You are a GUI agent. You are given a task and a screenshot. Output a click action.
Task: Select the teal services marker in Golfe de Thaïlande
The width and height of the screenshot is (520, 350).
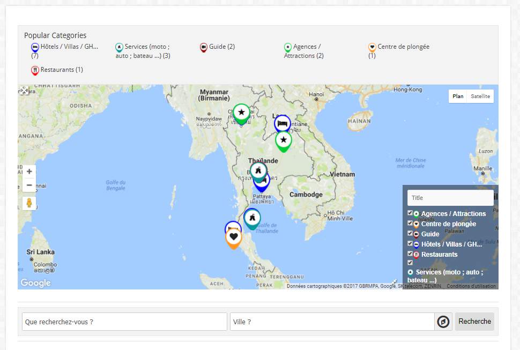pos(252,219)
